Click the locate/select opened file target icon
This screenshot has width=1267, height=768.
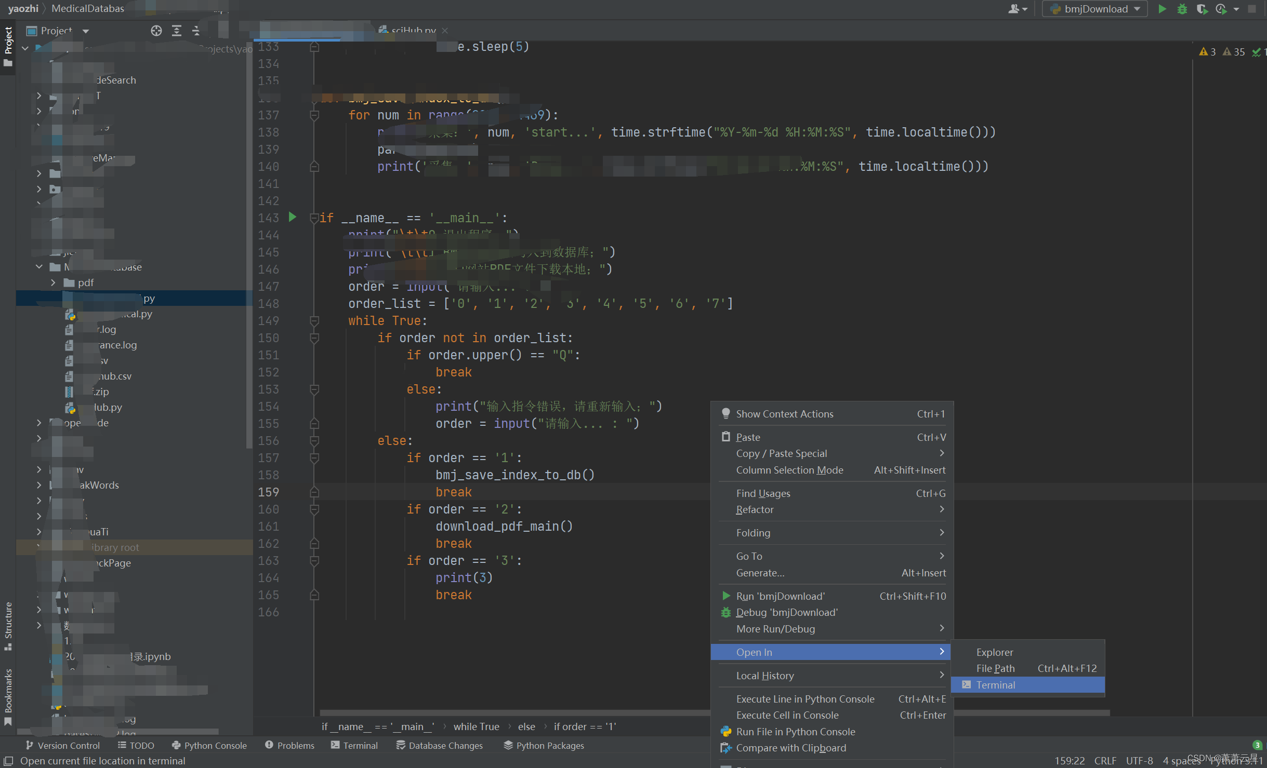[x=156, y=31]
